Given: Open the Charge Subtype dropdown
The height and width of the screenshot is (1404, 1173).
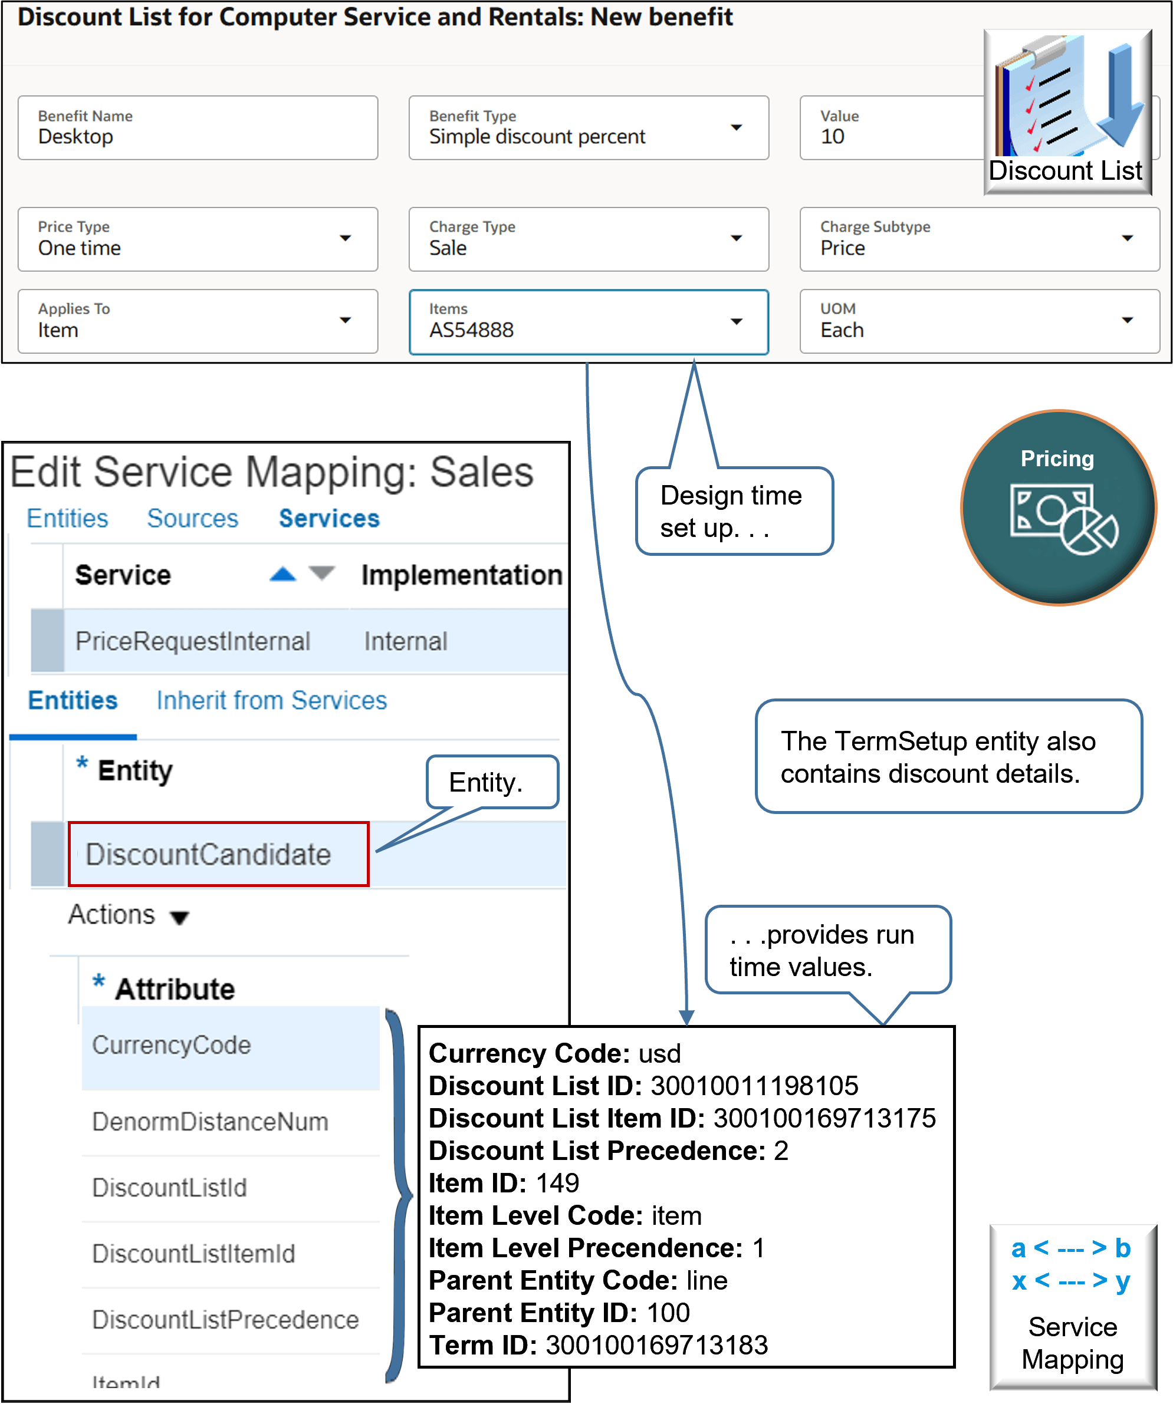Looking at the screenshot, I should click(1127, 238).
